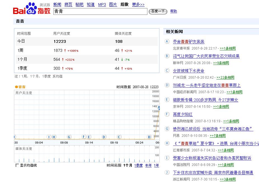
Task: Switch time range to 1季度
Action: (x=138, y=165)
